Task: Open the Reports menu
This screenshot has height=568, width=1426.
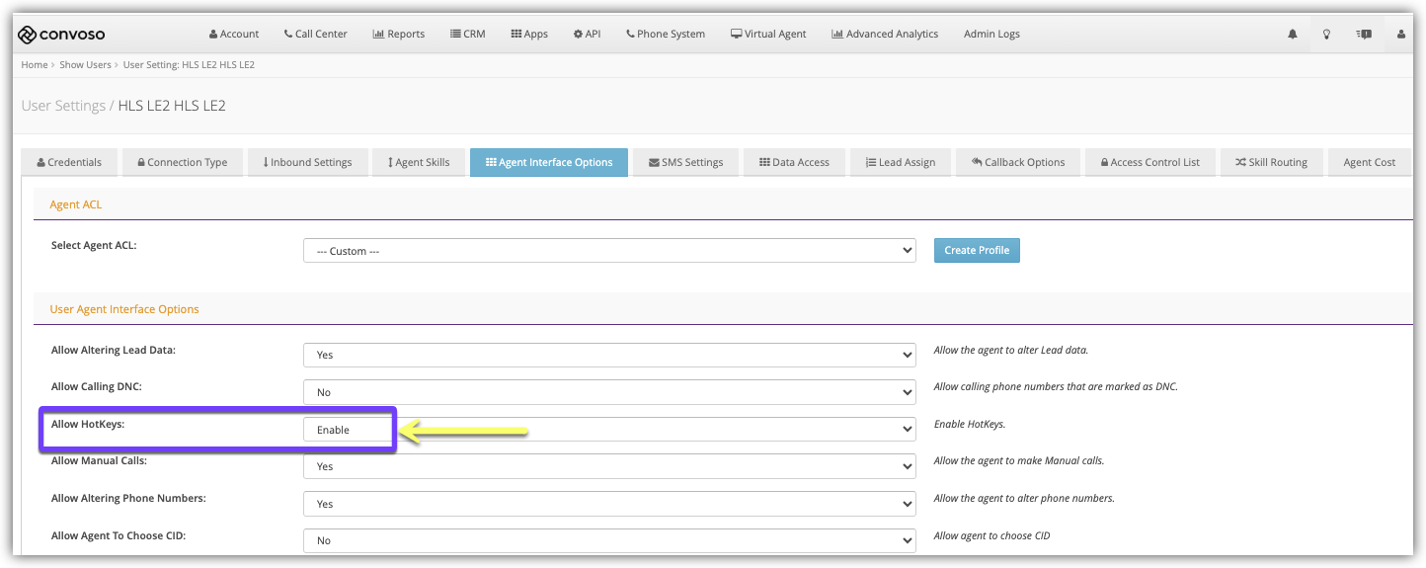Action: pyautogui.click(x=398, y=34)
